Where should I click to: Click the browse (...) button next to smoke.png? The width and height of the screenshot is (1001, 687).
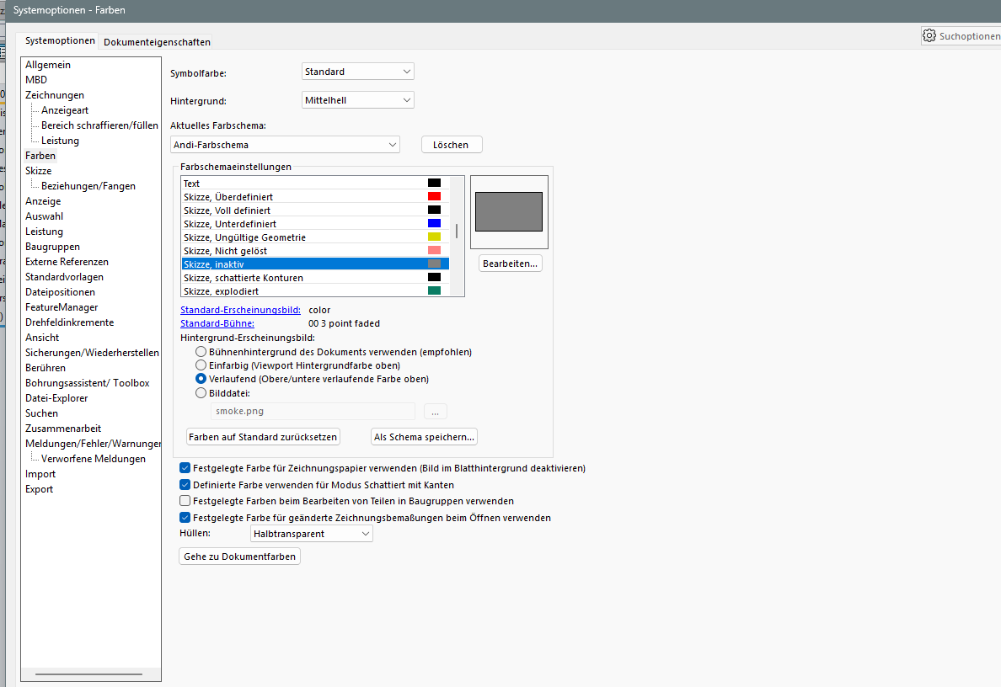tap(435, 412)
